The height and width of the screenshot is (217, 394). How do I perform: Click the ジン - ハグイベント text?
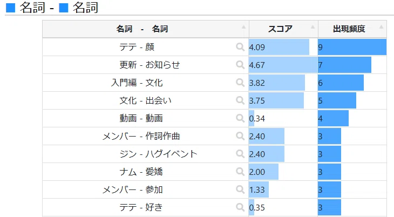[158, 154]
